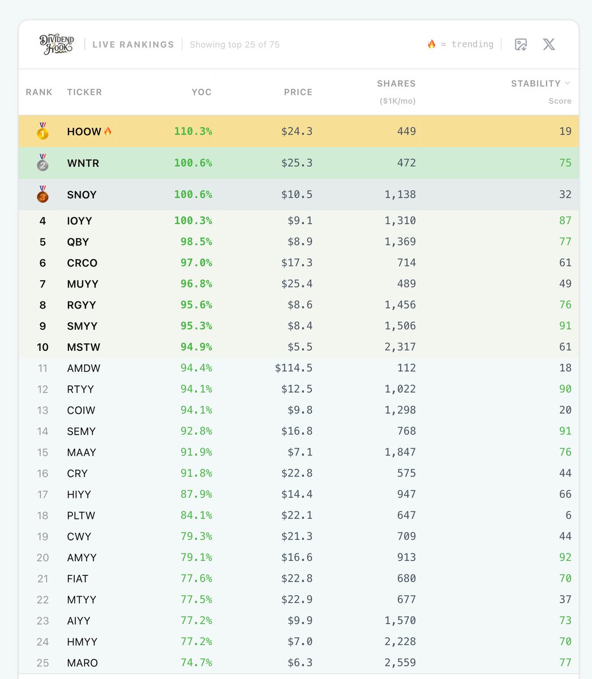
Task: Select the MARO row at rank 25
Action: 298,663
